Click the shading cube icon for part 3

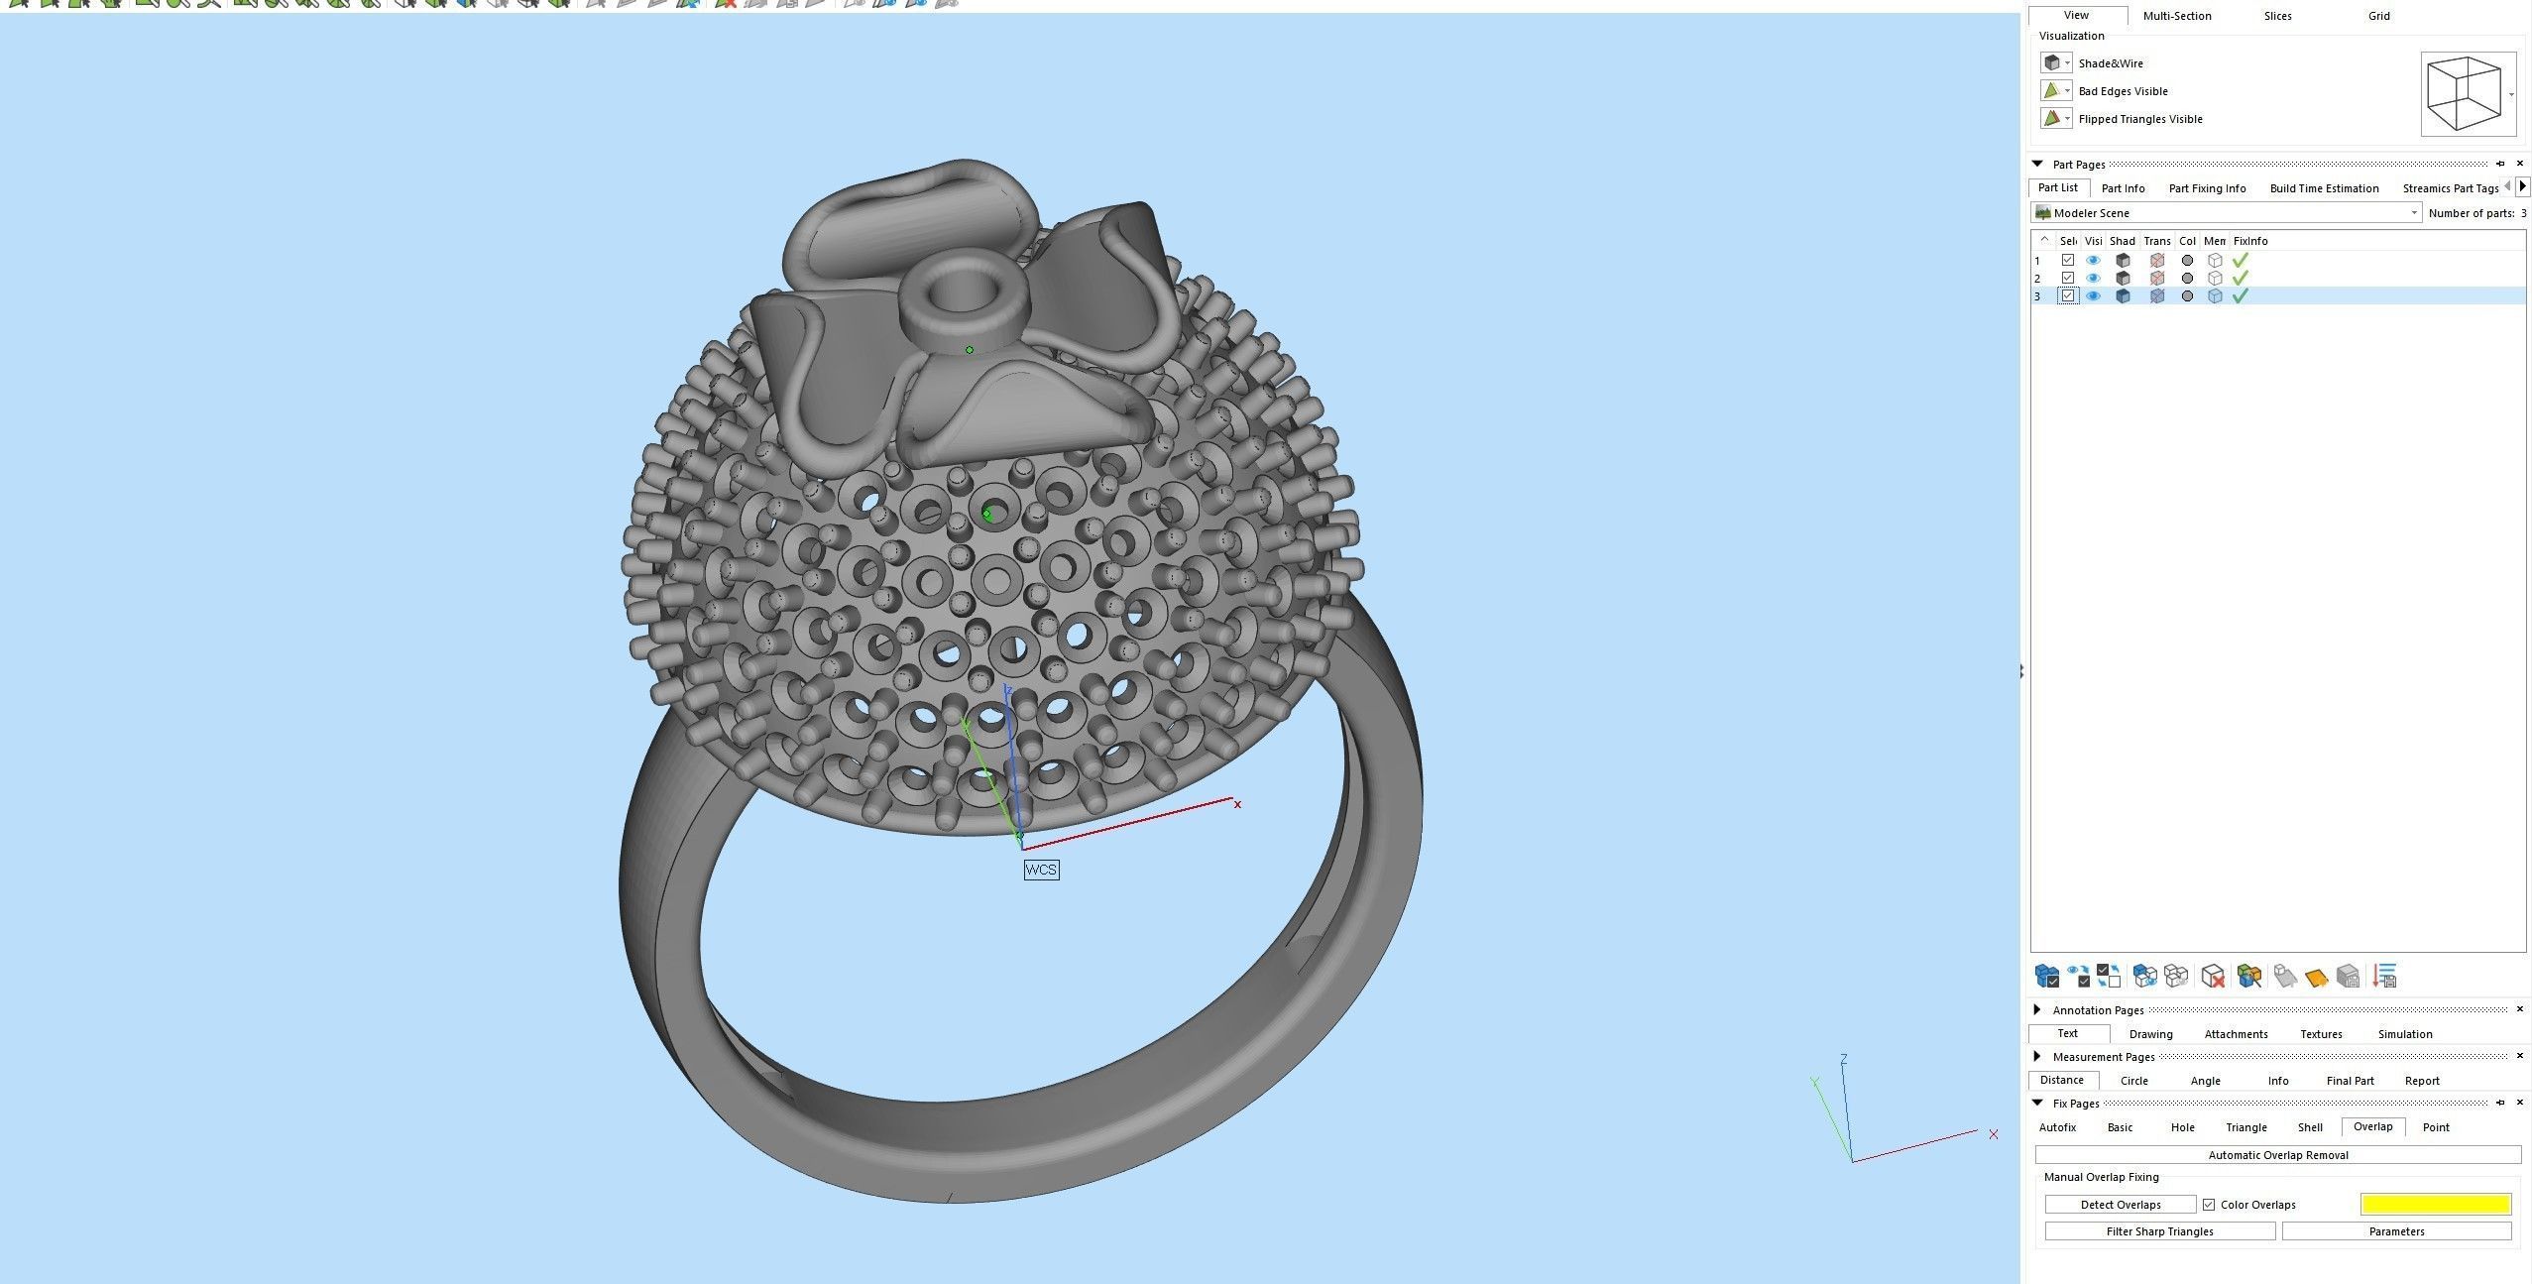tap(2123, 295)
